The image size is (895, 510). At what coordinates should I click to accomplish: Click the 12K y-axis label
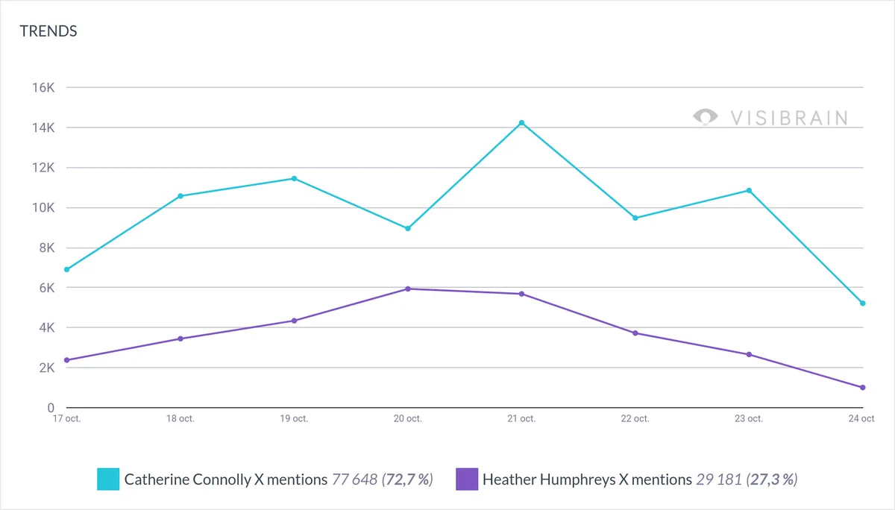tap(45, 168)
